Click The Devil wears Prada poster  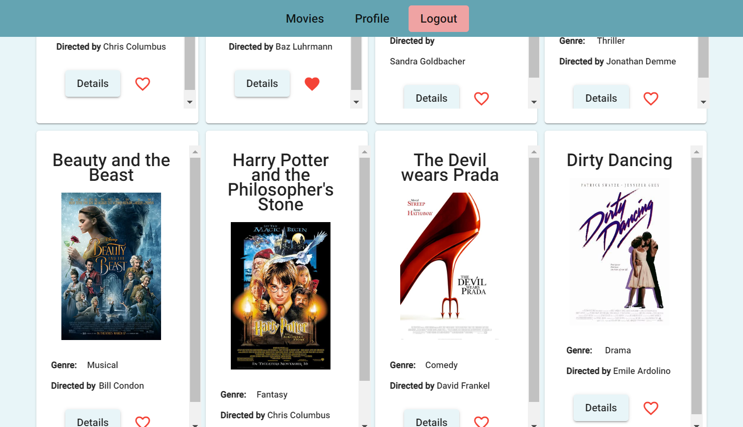(x=450, y=266)
